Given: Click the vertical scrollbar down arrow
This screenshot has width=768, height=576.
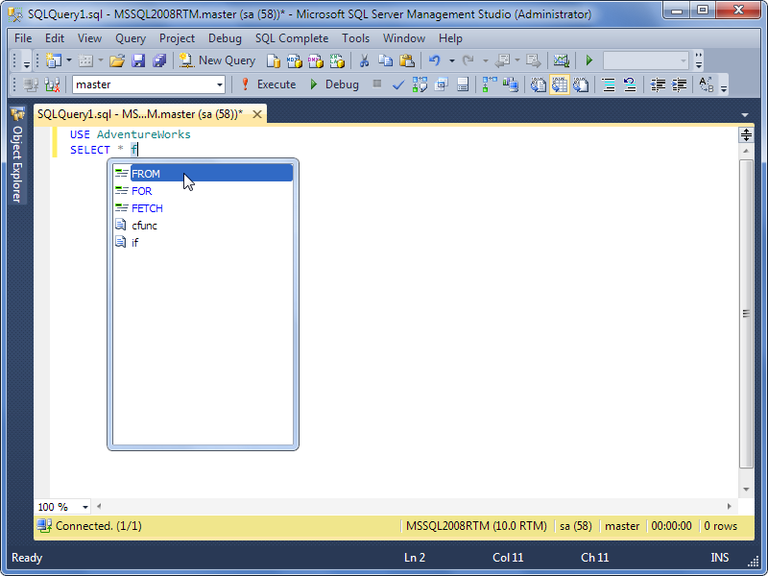Looking at the screenshot, I should click(x=746, y=490).
